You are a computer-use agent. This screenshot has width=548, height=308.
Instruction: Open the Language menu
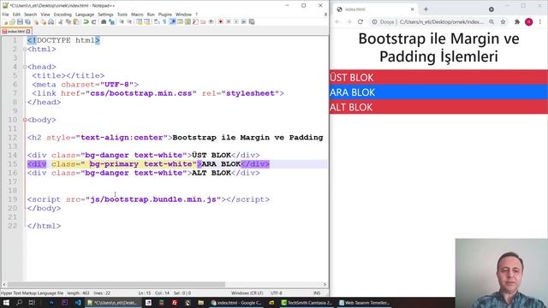(85, 15)
